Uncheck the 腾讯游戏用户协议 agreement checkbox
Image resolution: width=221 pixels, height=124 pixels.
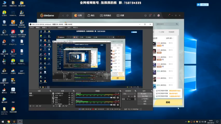tap(157, 91)
